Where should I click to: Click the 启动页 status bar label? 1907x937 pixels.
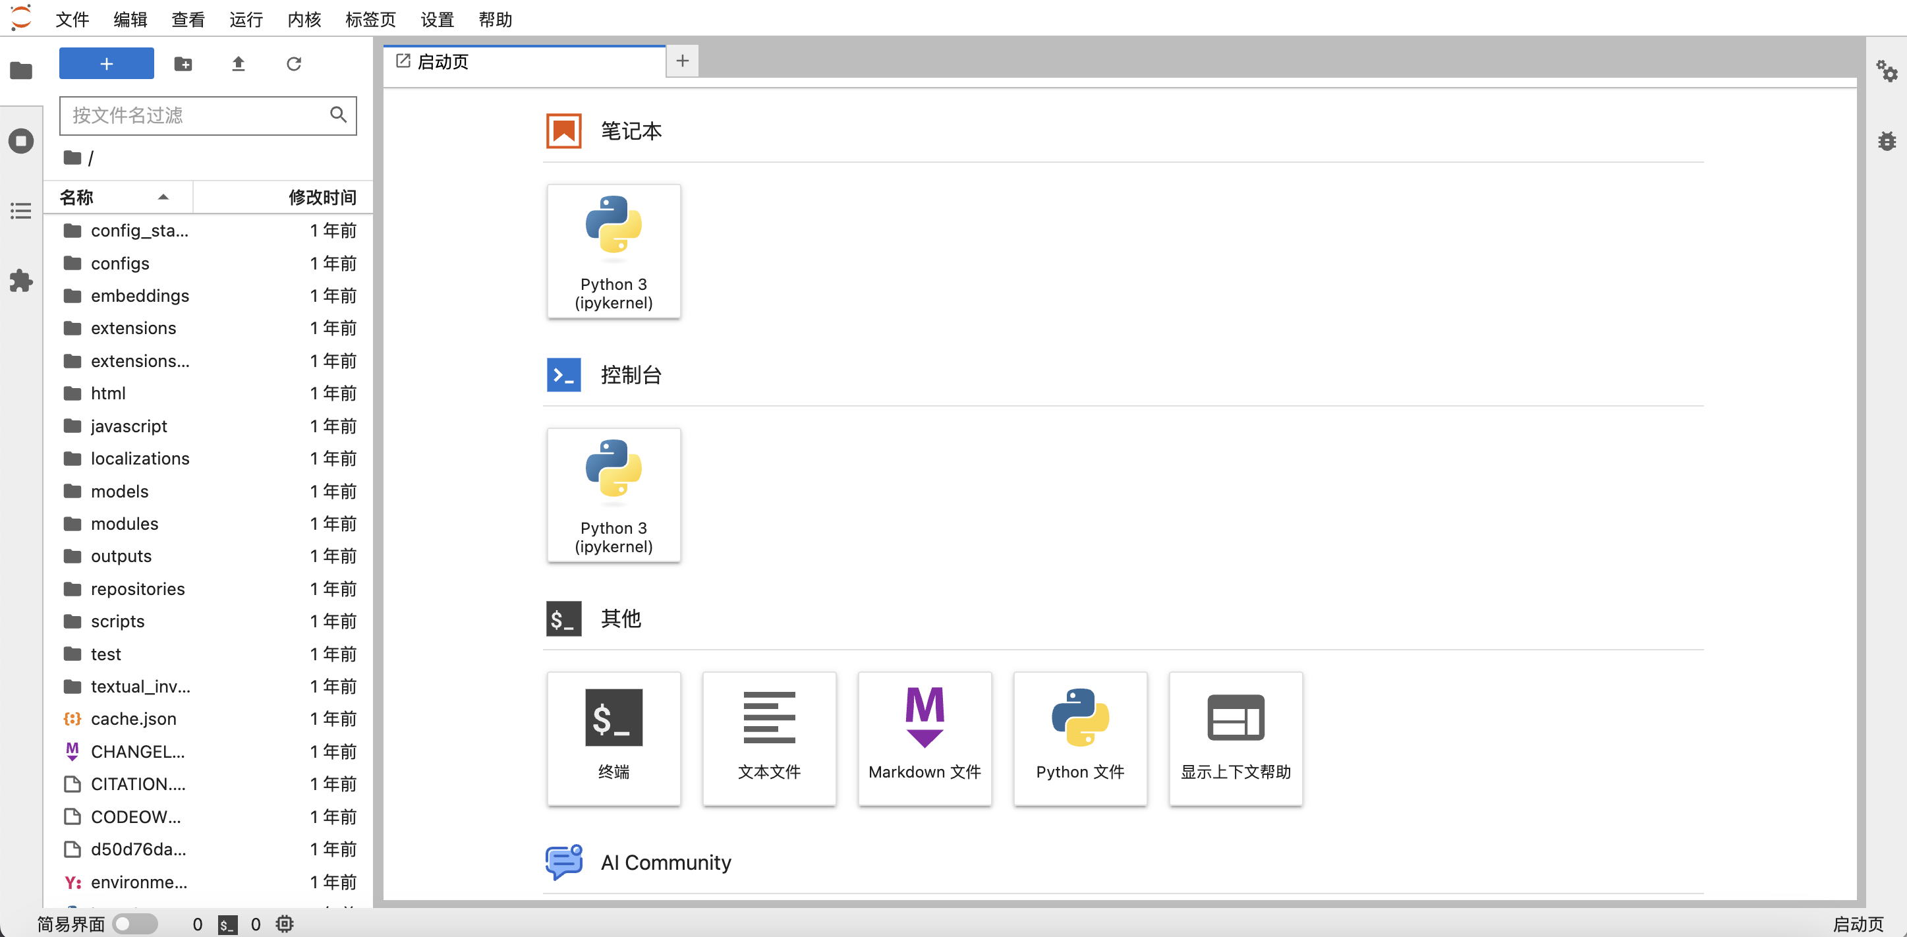click(1858, 924)
